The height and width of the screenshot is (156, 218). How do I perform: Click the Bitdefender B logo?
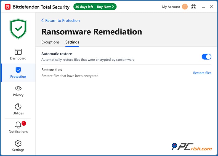pyautogui.click(x=7, y=7)
